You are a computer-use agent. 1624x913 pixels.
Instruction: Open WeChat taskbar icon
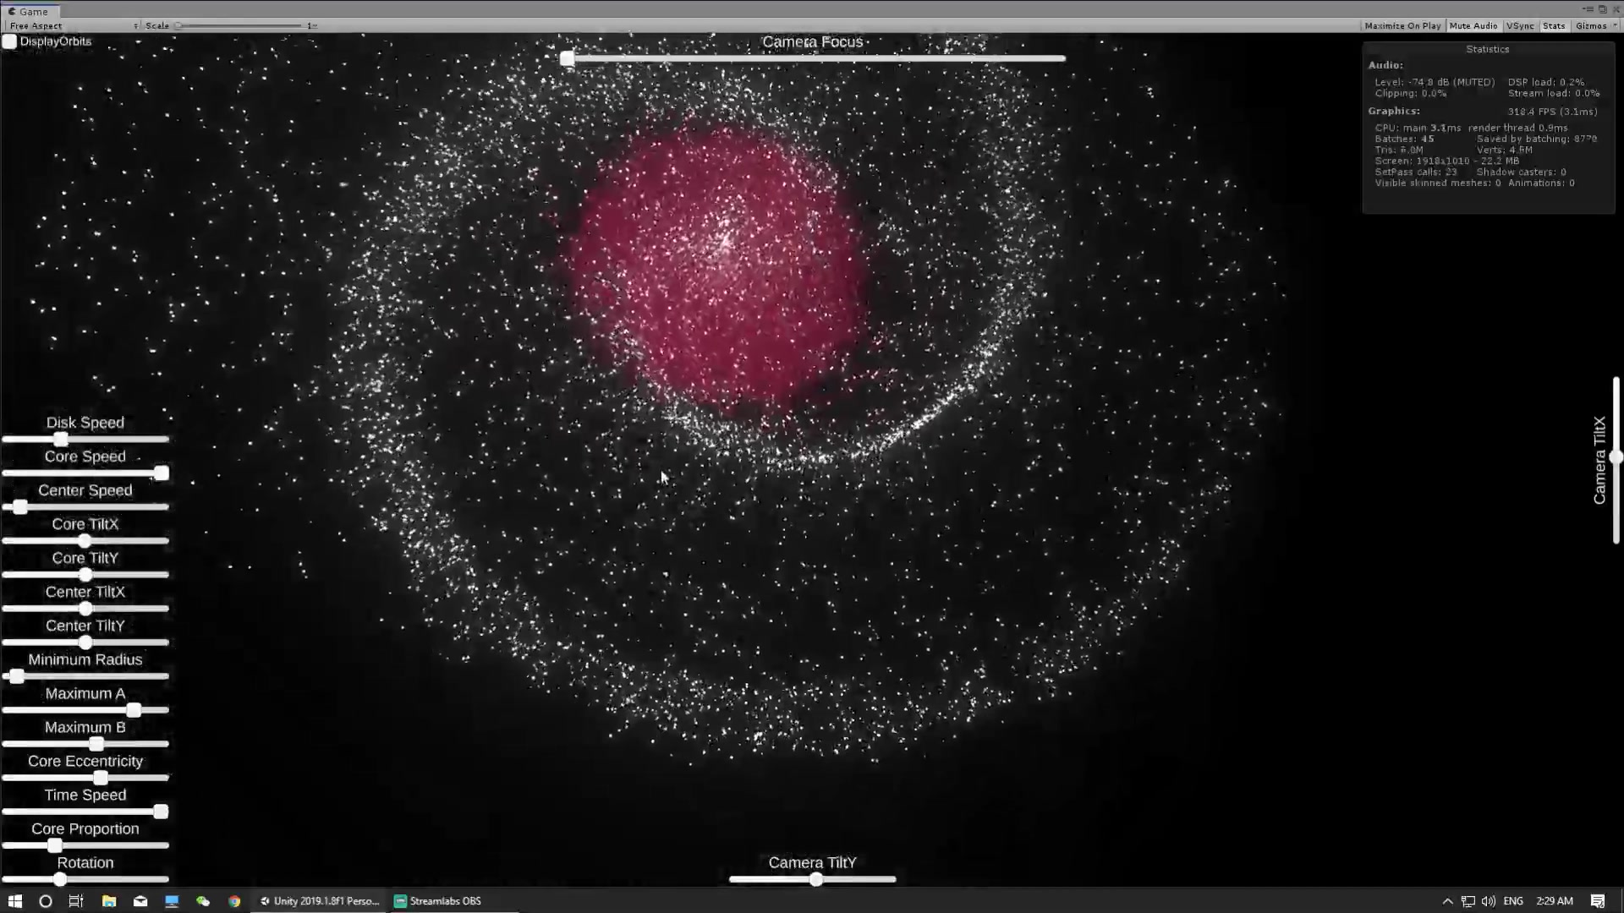(x=203, y=901)
